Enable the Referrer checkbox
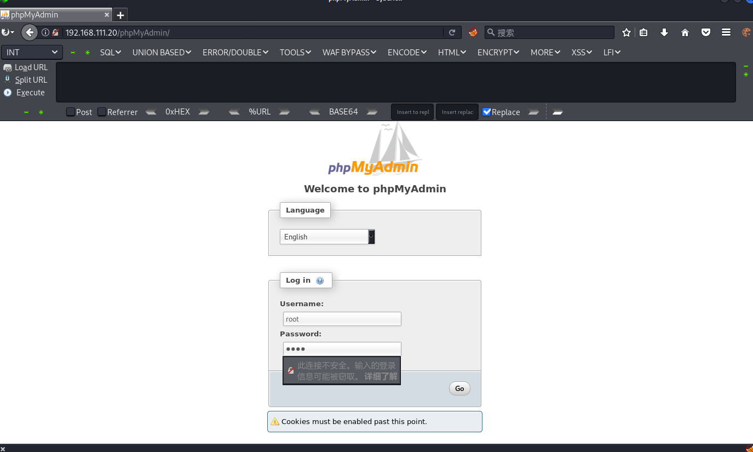The width and height of the screenshot is (753, 452). click(102, 112)
